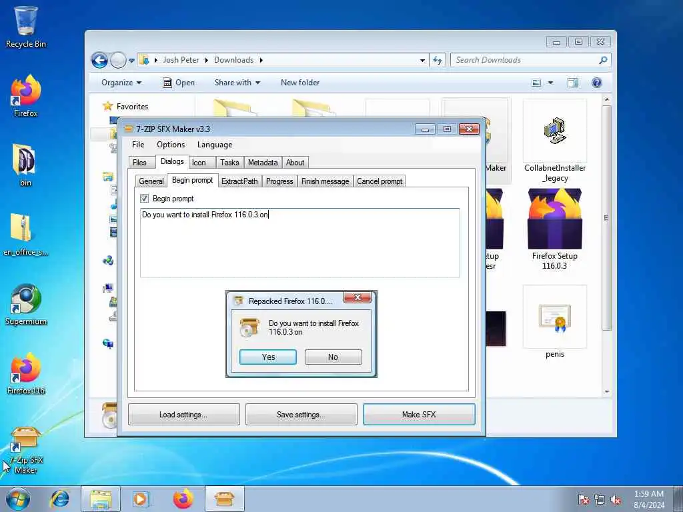Image resolution: width=683 pixels, height=512 pixels.
Task: Close the Repacked Firefox preview dialog
Action: click(358, 297)
